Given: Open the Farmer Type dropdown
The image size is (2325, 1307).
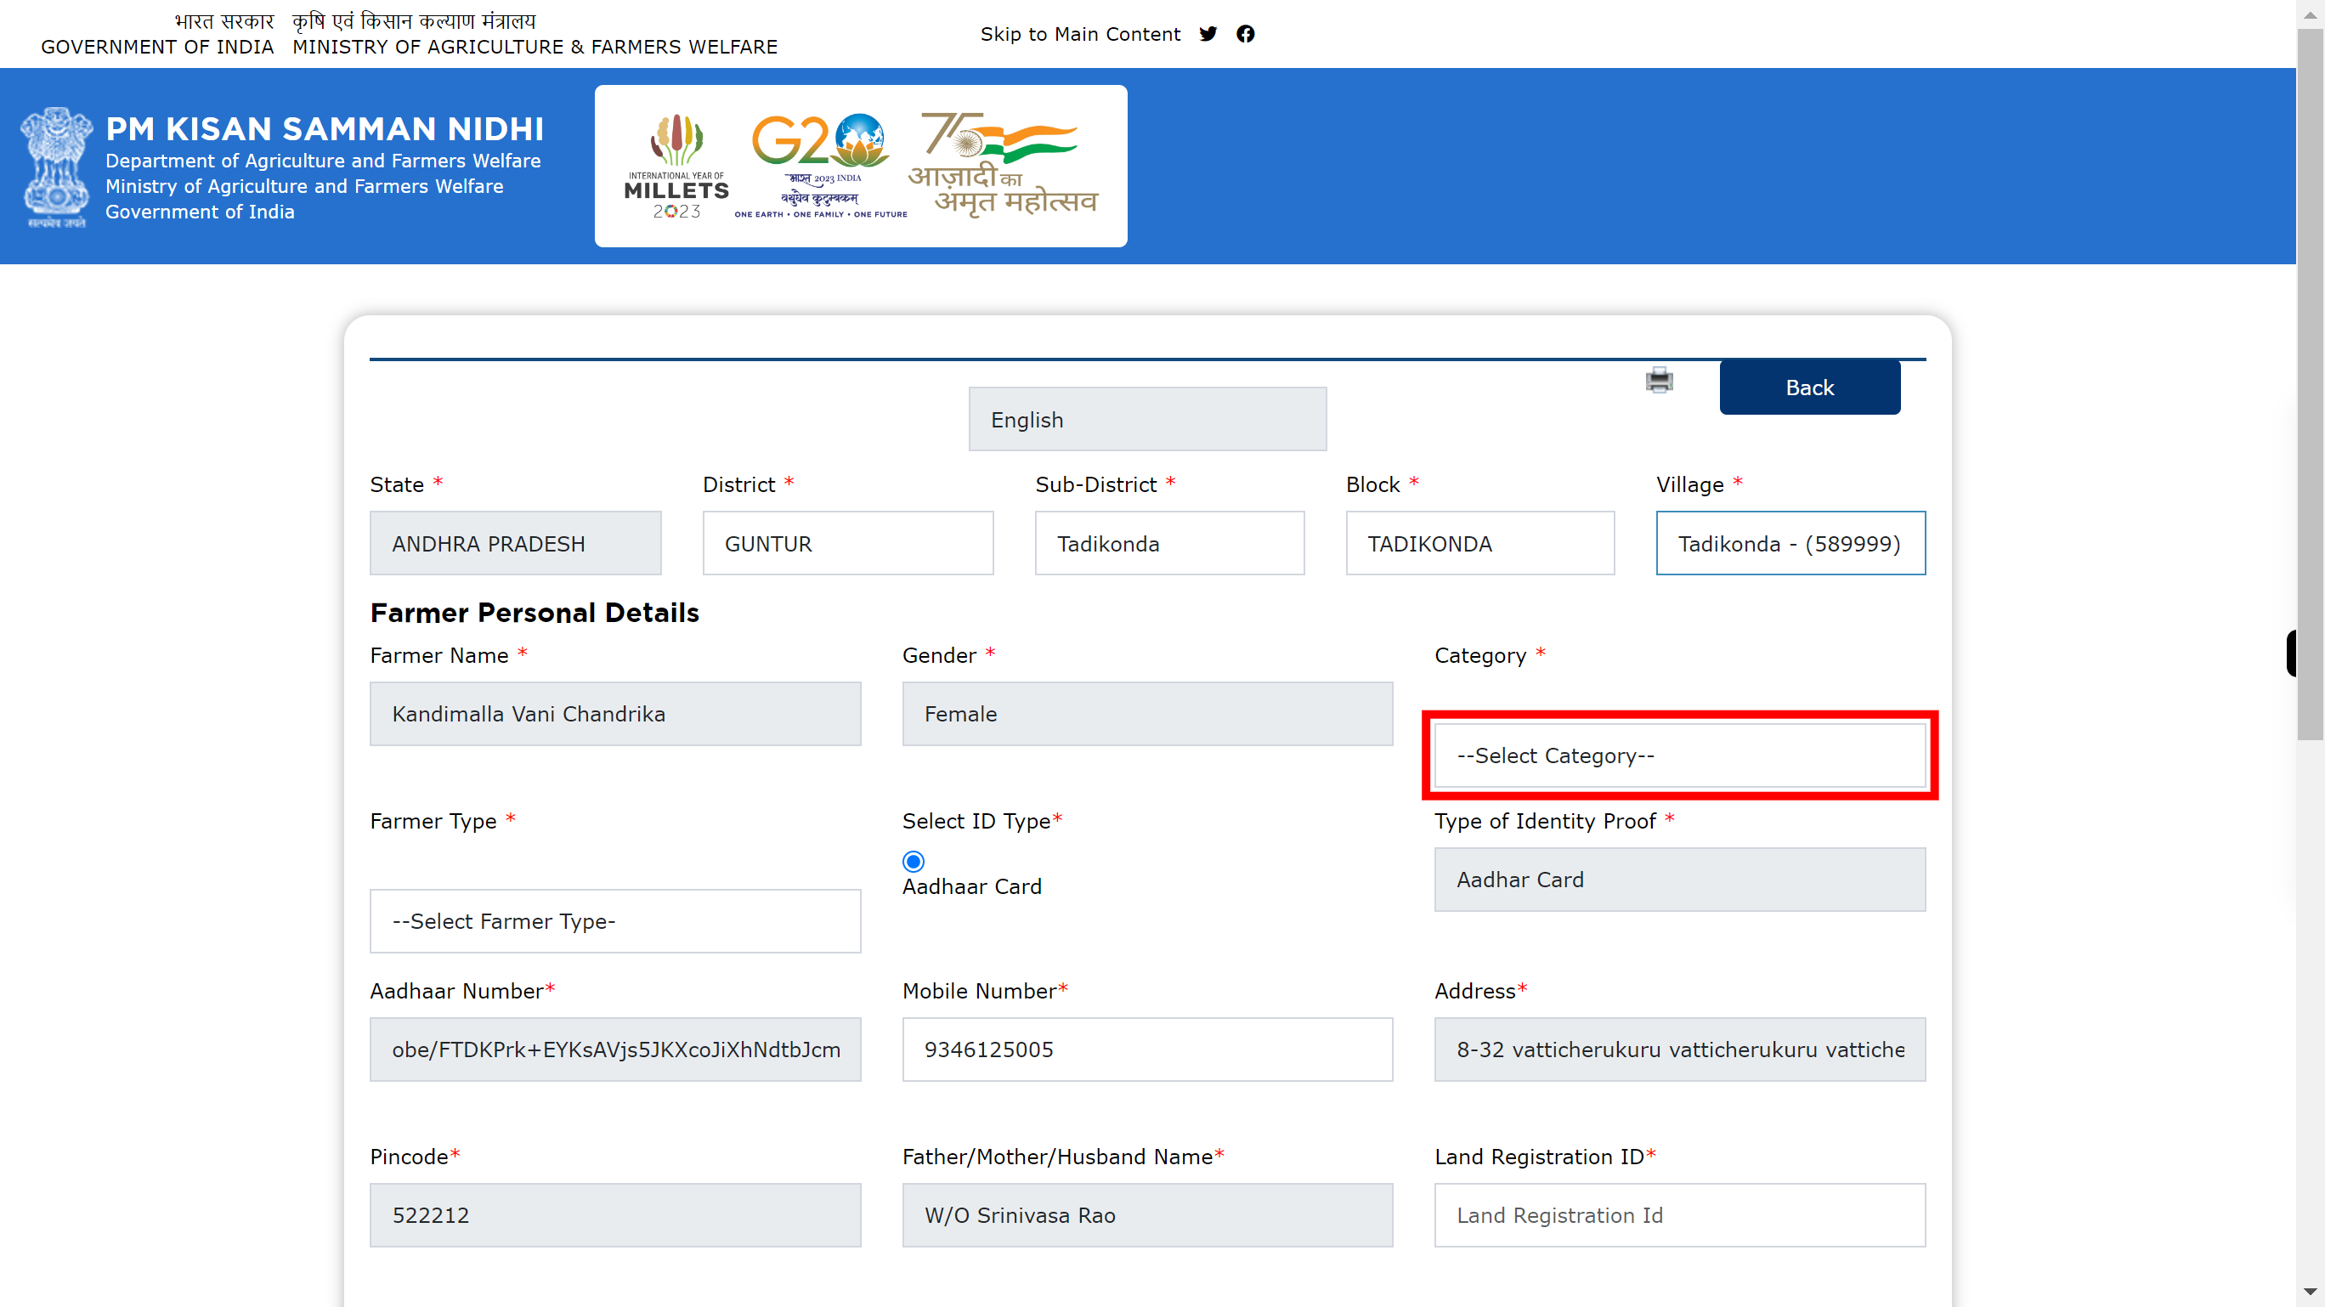Looking at the screenshot, I should 614,920.
